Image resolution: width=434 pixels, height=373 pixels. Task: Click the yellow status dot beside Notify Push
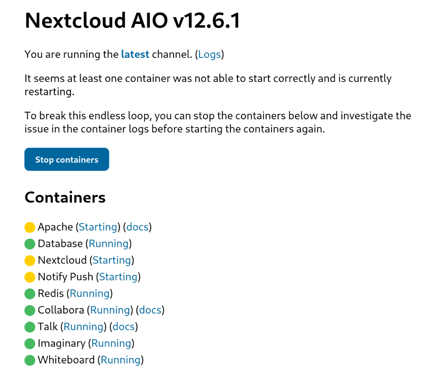[30, 277]
